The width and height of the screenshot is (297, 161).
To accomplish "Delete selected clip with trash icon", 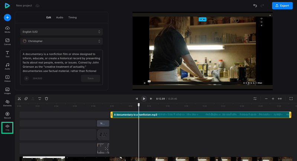I will pos(46,99).
